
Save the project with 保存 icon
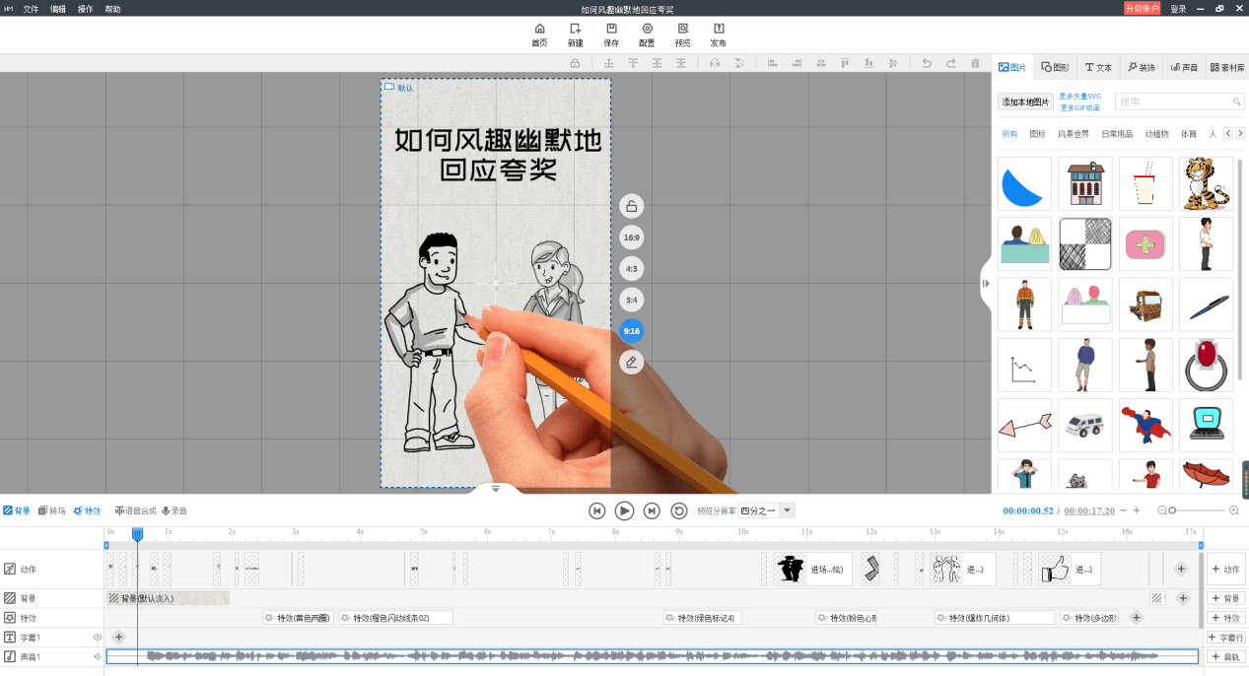[611, 35]
